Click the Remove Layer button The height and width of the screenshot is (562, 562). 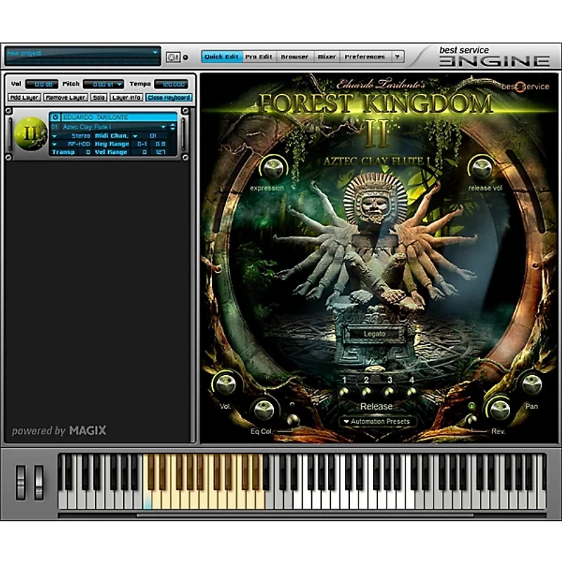(x=65, y=98)
